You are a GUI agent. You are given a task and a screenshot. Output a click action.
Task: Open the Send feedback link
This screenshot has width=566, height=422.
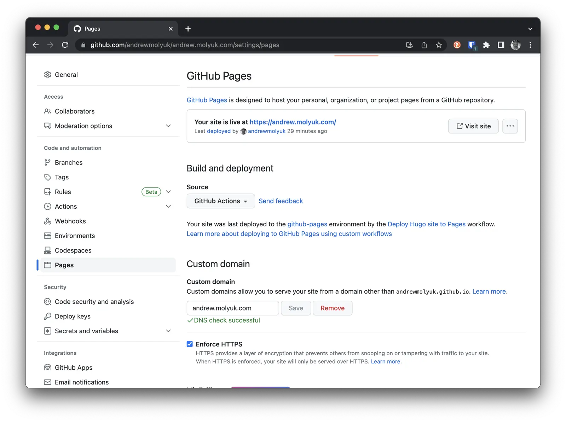tap(281, 201)
